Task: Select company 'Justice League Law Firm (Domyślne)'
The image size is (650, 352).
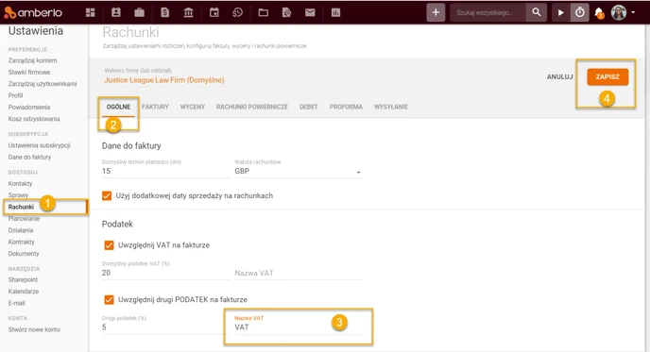Action: 164,80
